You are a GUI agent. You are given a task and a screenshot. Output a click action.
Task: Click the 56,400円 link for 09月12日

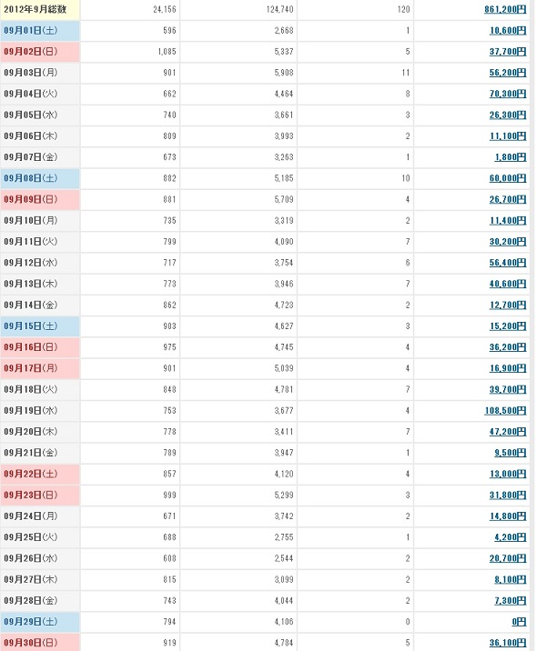(508, 263)
